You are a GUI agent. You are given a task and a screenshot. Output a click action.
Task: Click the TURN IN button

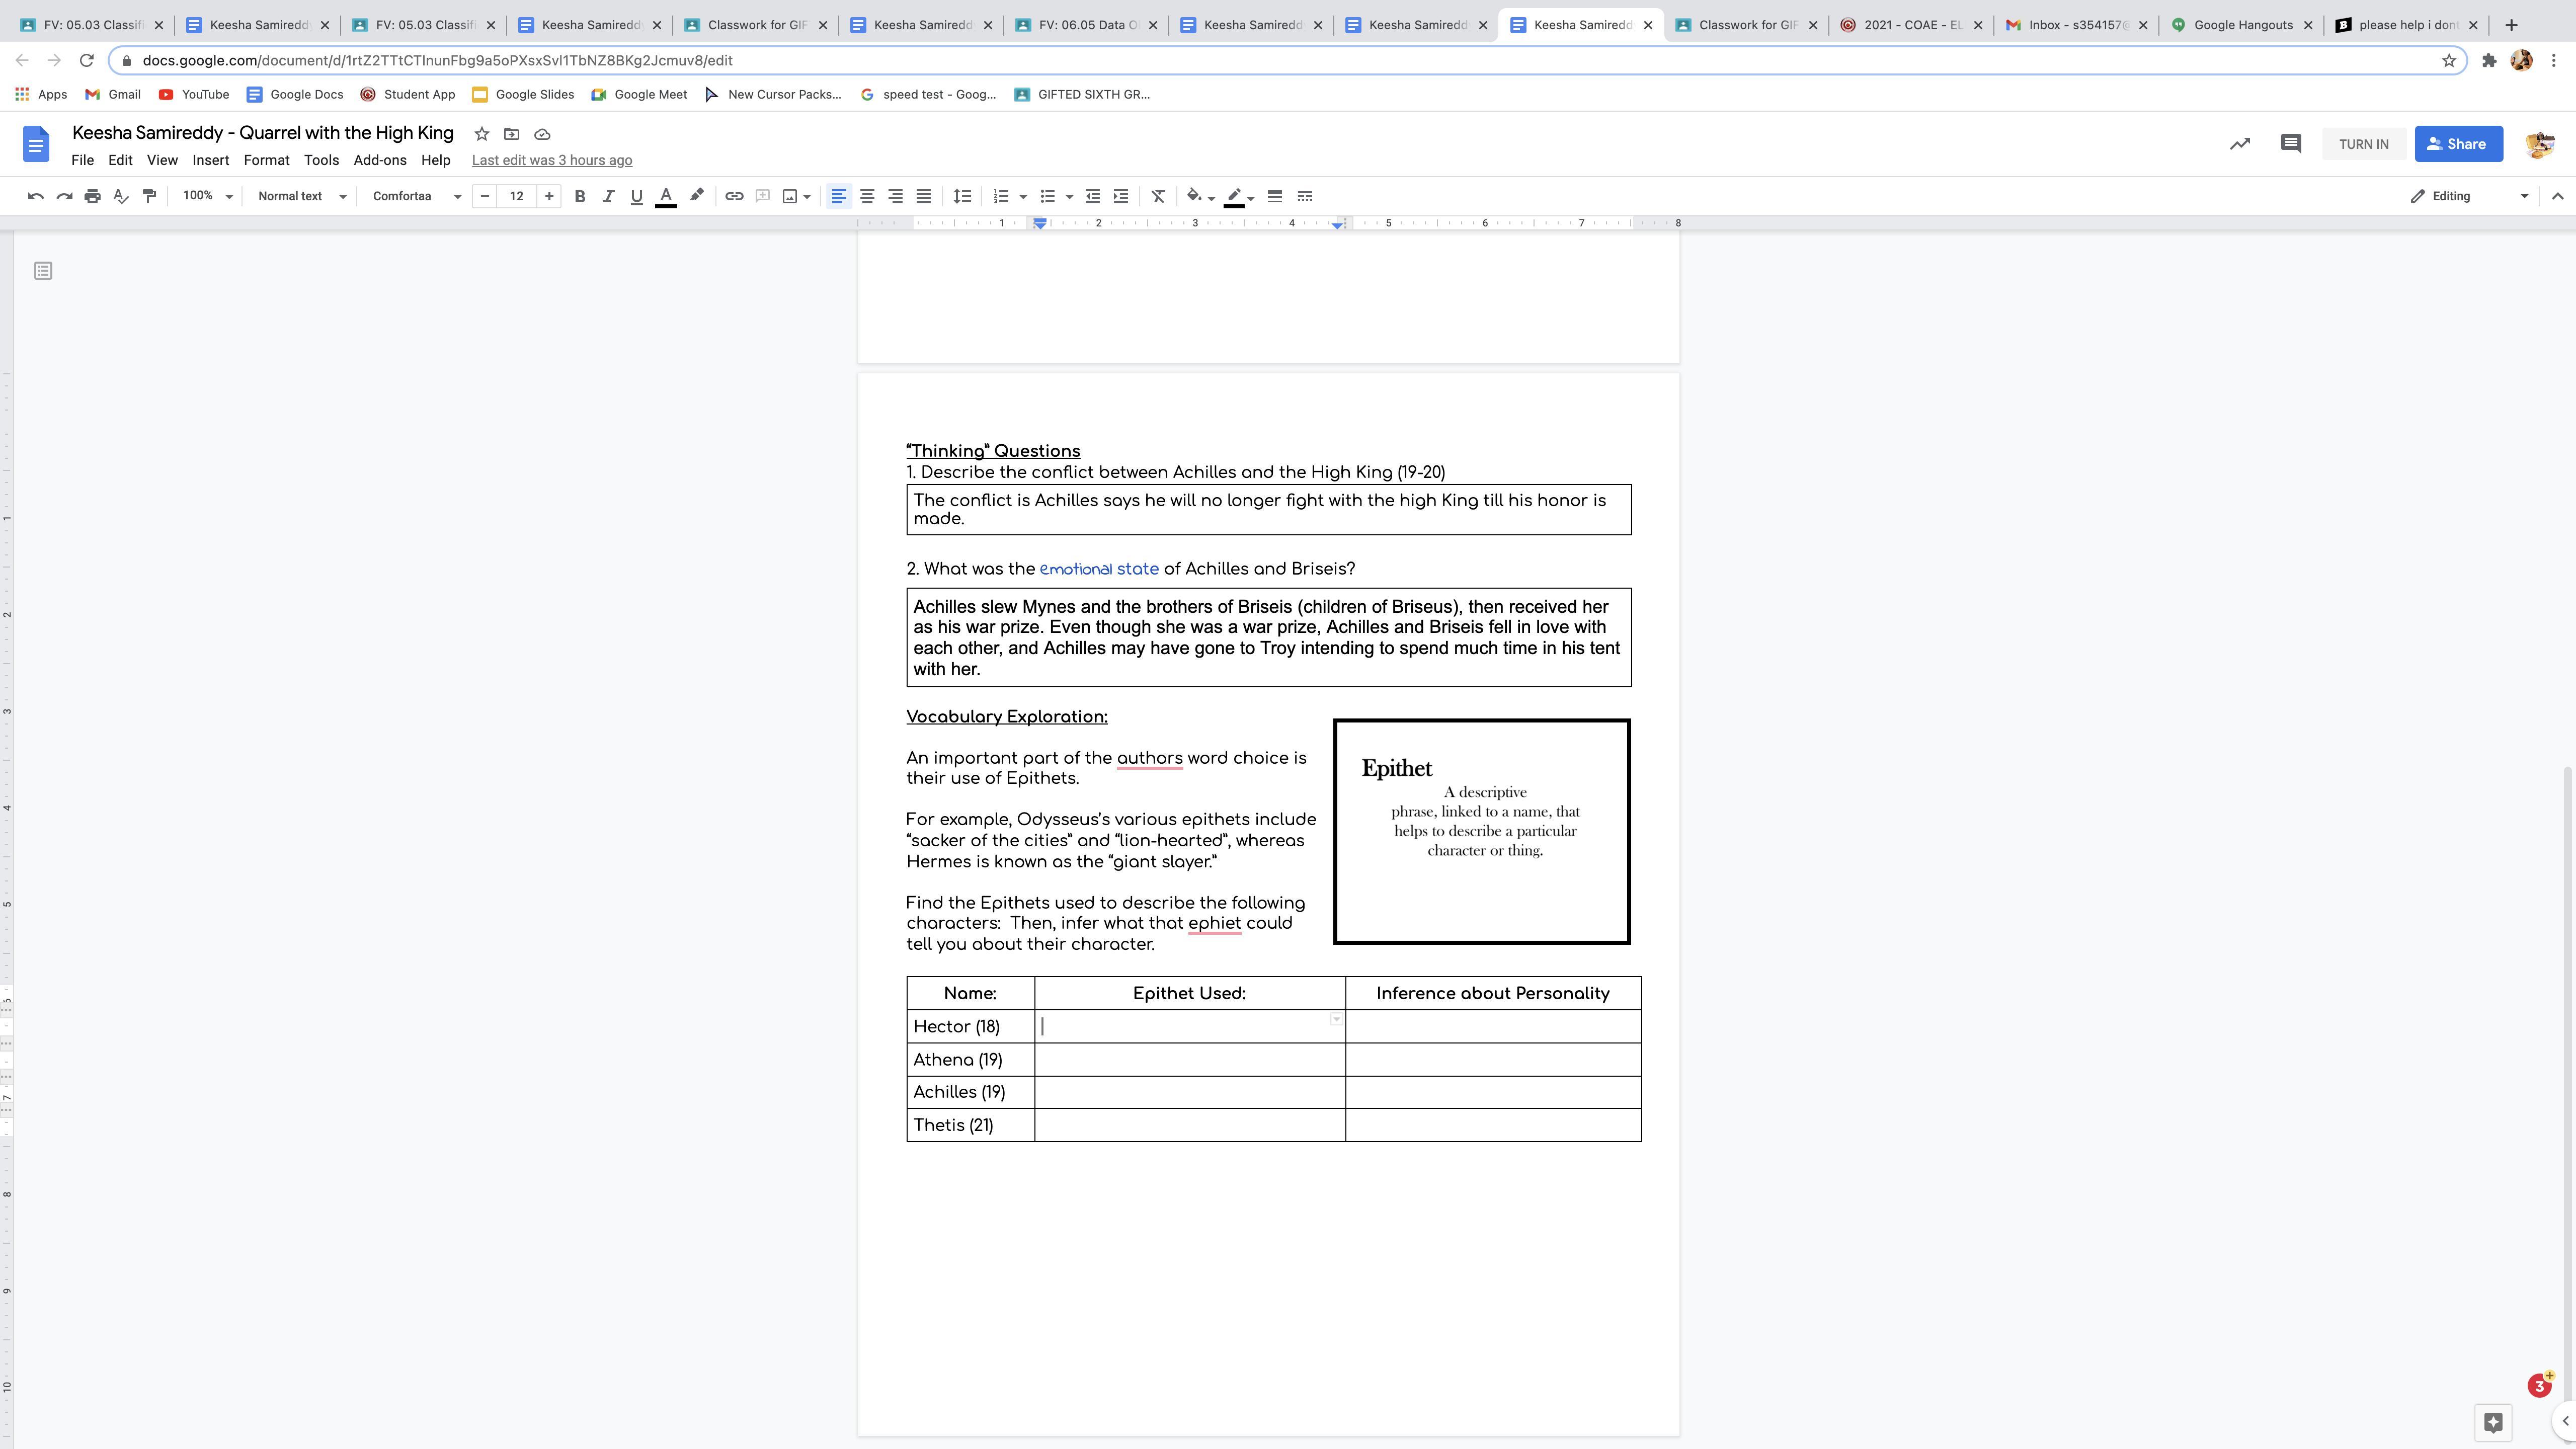(x=2363, y=144)
